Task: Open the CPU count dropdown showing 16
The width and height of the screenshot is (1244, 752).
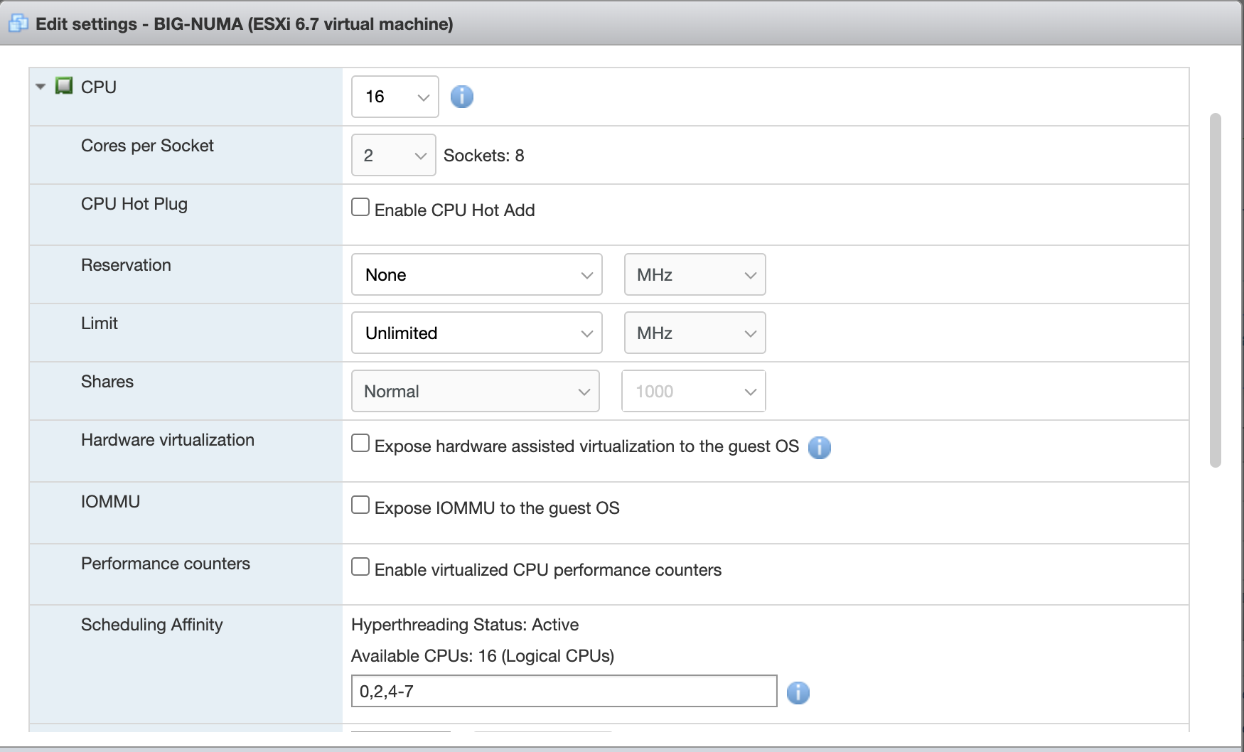Action: tap(395, 96)
